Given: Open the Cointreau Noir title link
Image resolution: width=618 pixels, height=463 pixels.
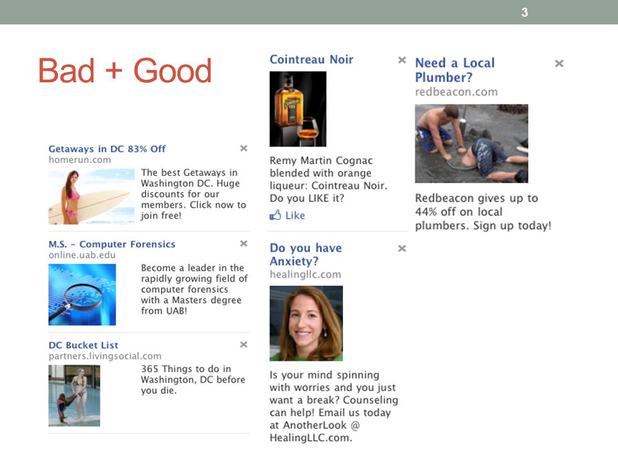Looking at the screenshot, I should tap(312, 59).
